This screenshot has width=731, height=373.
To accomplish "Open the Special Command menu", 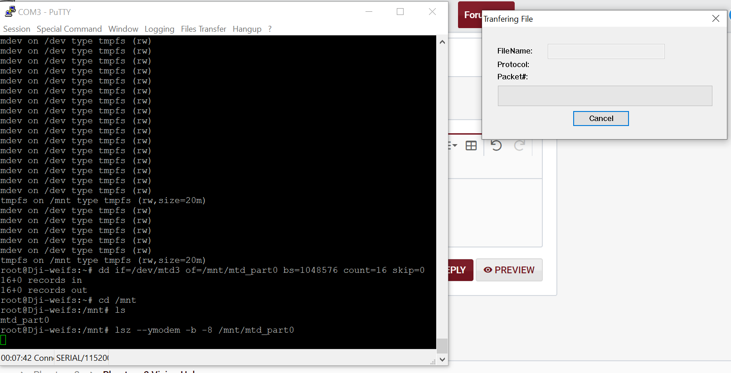I will pyautogui.click(x=69, y=29).
